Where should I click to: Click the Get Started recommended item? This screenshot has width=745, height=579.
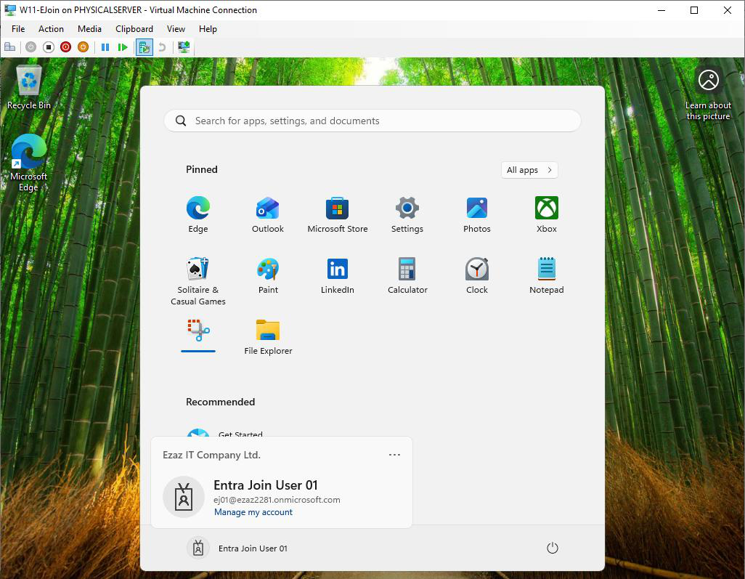(224, 432)
